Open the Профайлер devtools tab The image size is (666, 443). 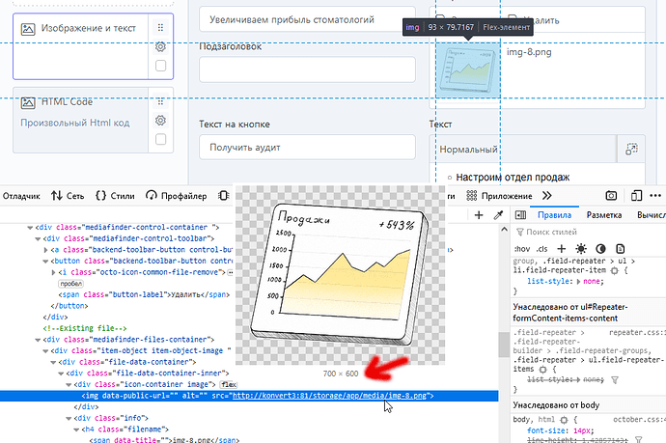pyautogui.click(x=177, y=196)
